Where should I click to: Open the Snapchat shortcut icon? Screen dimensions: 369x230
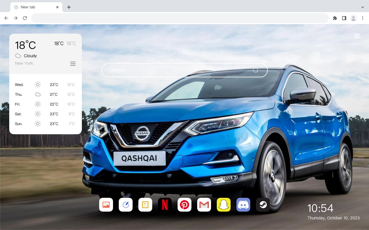pos(224,205)
